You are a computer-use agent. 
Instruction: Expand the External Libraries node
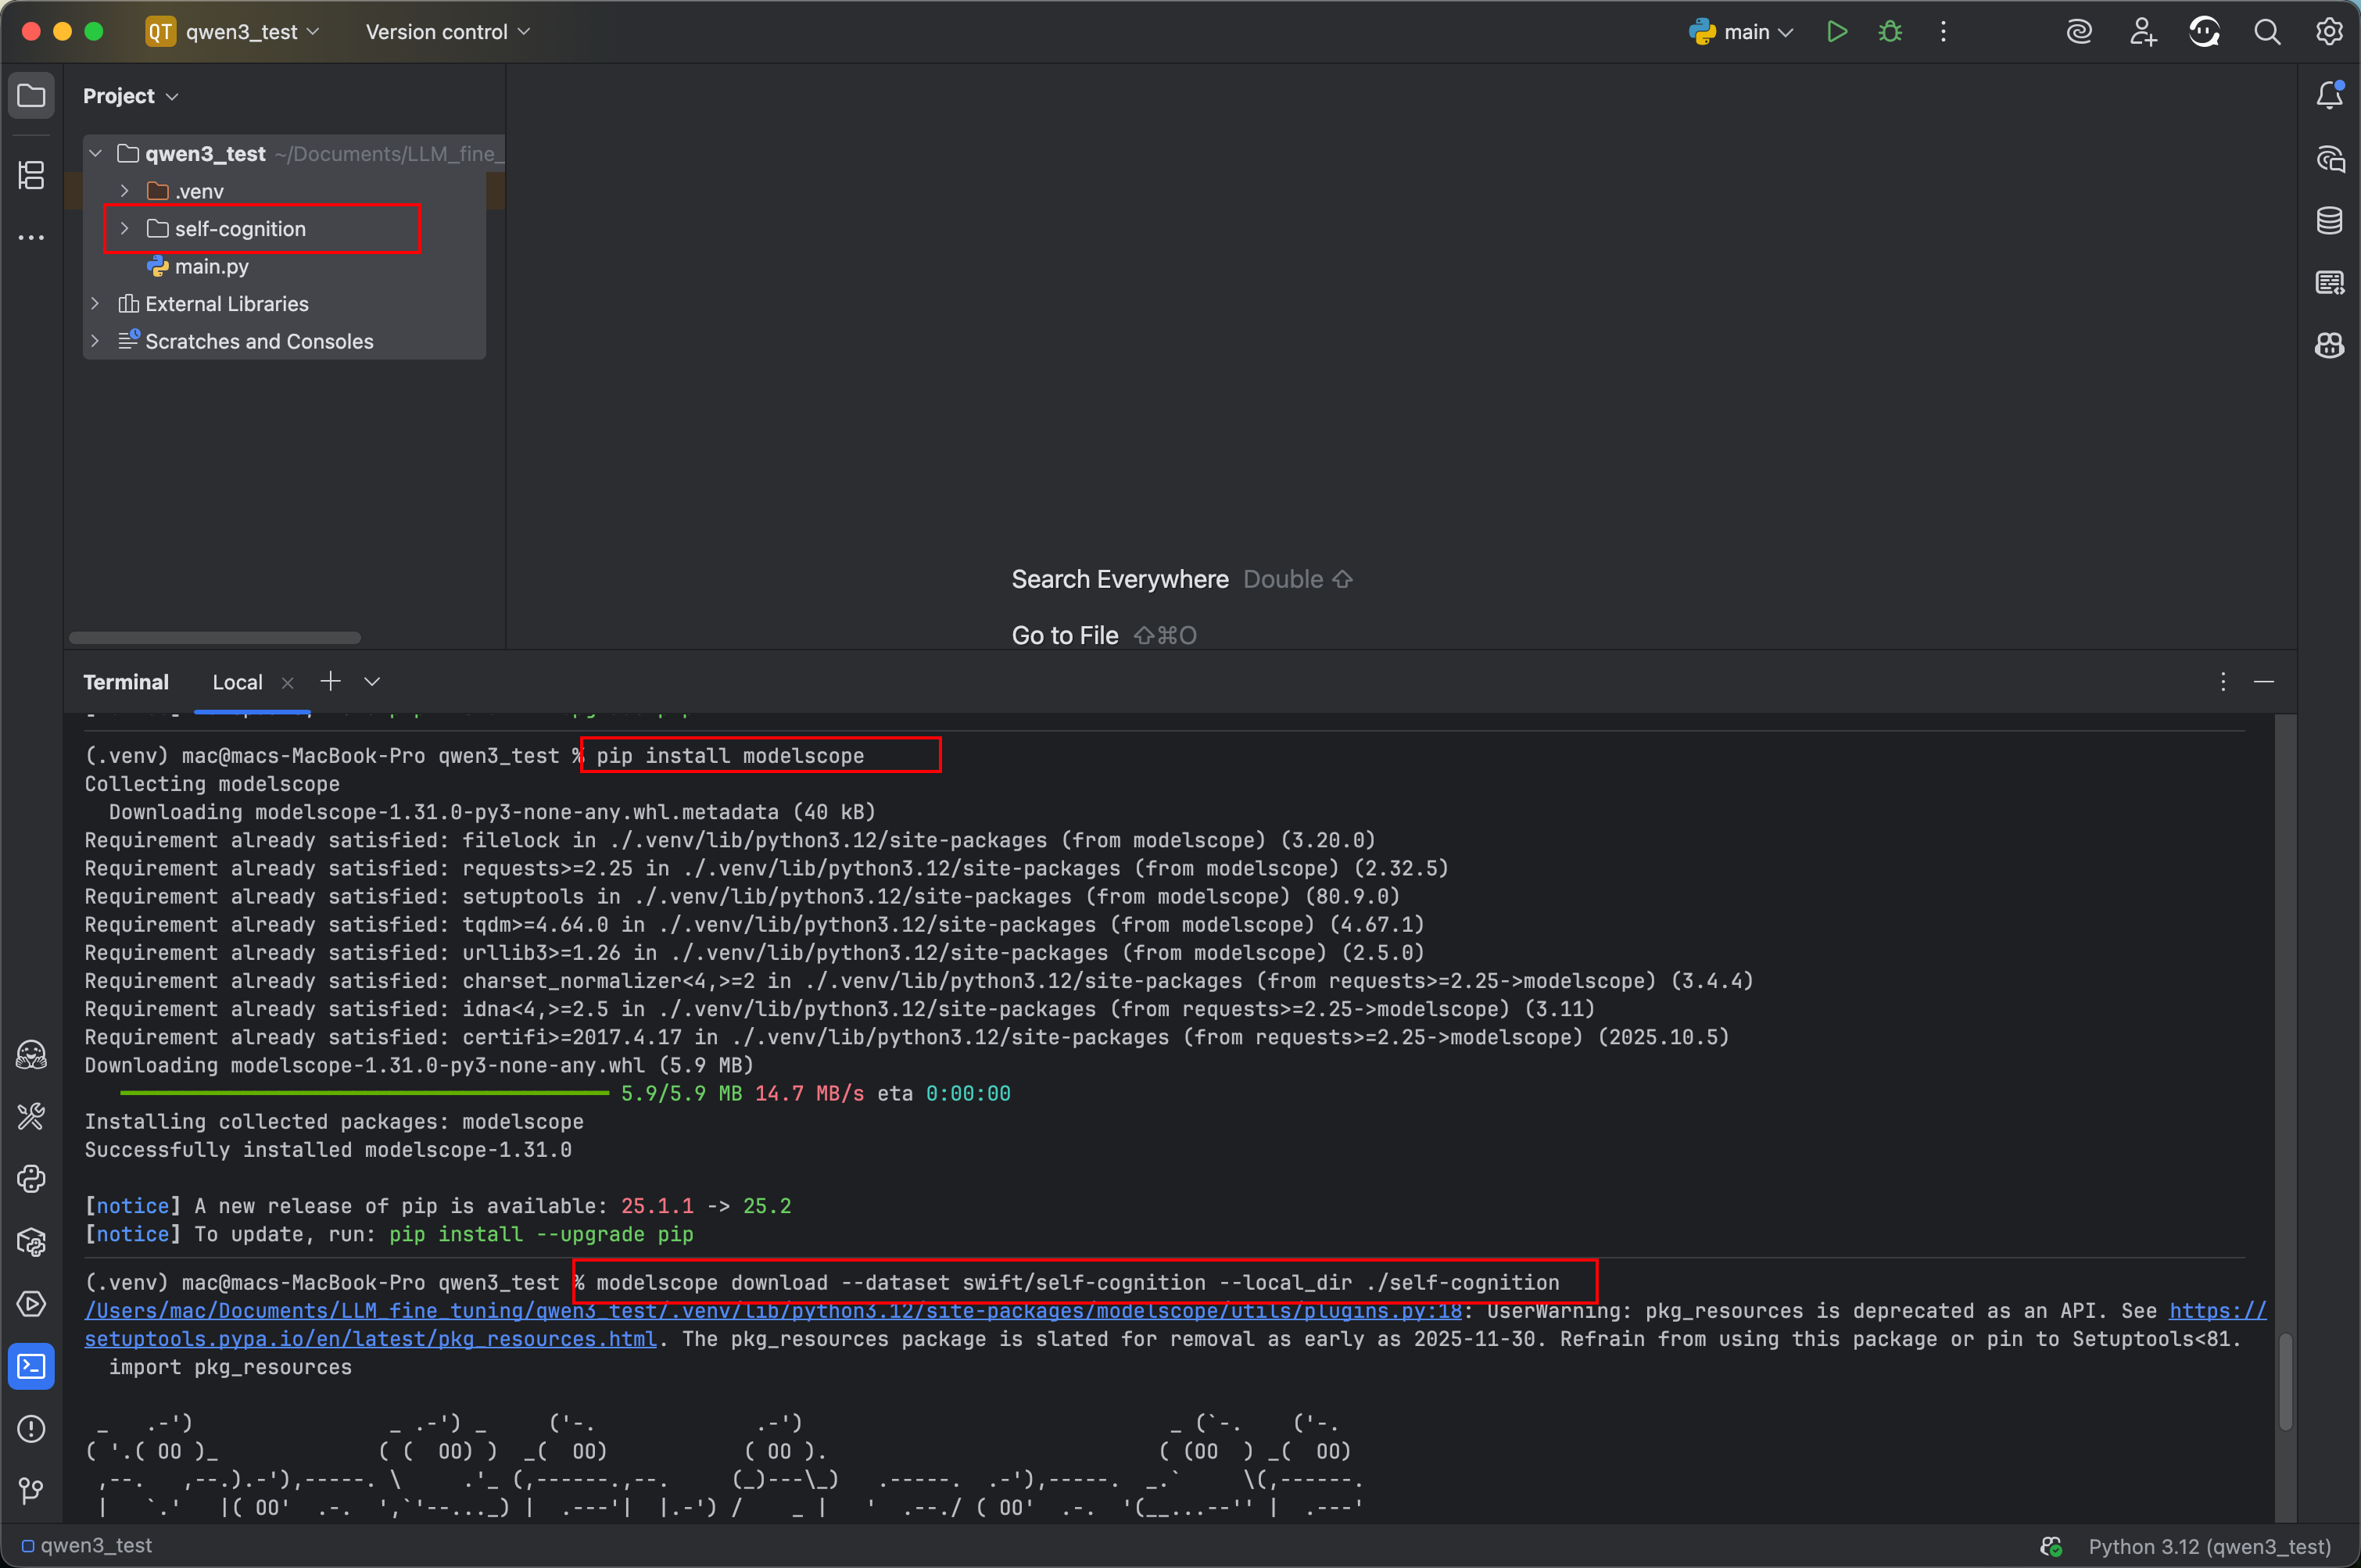[95, 304]
